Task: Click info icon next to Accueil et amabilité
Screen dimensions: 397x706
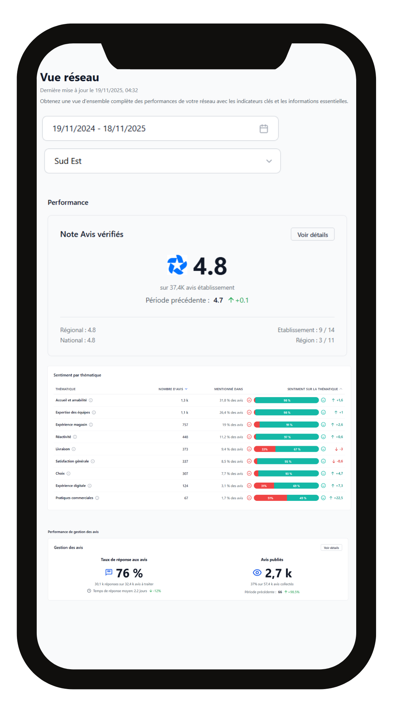Action: coord(91,400)
